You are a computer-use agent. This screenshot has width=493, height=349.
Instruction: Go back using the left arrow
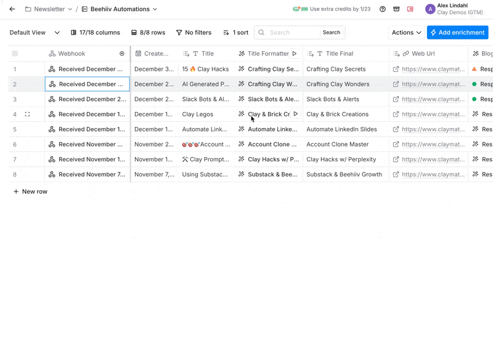pyautogui.click(x=12, y=9)
